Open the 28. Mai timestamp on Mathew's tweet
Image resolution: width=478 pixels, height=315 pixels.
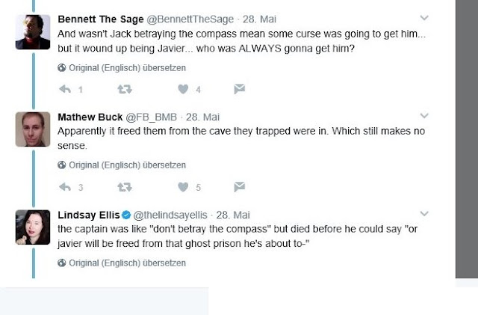tap(204, 117)
